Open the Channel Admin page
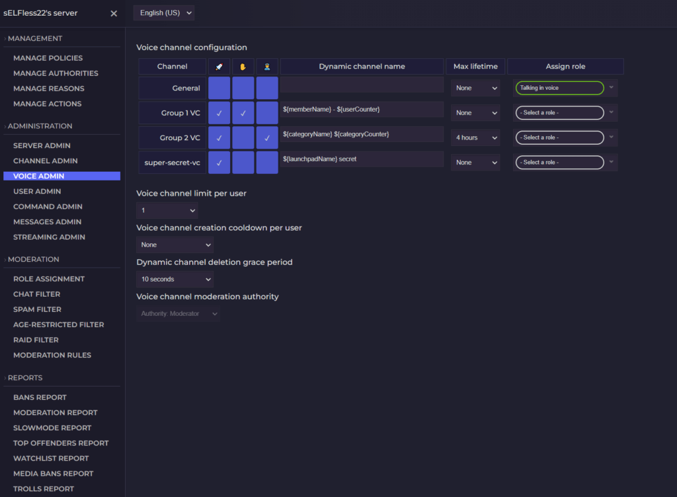 (x=46, y=161)
